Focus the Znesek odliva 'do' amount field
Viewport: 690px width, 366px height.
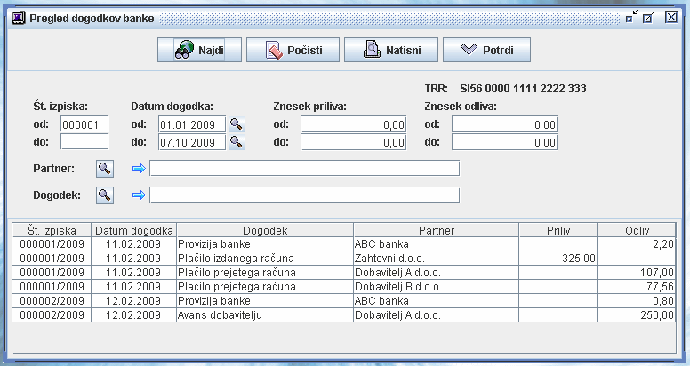pos(504,142)
